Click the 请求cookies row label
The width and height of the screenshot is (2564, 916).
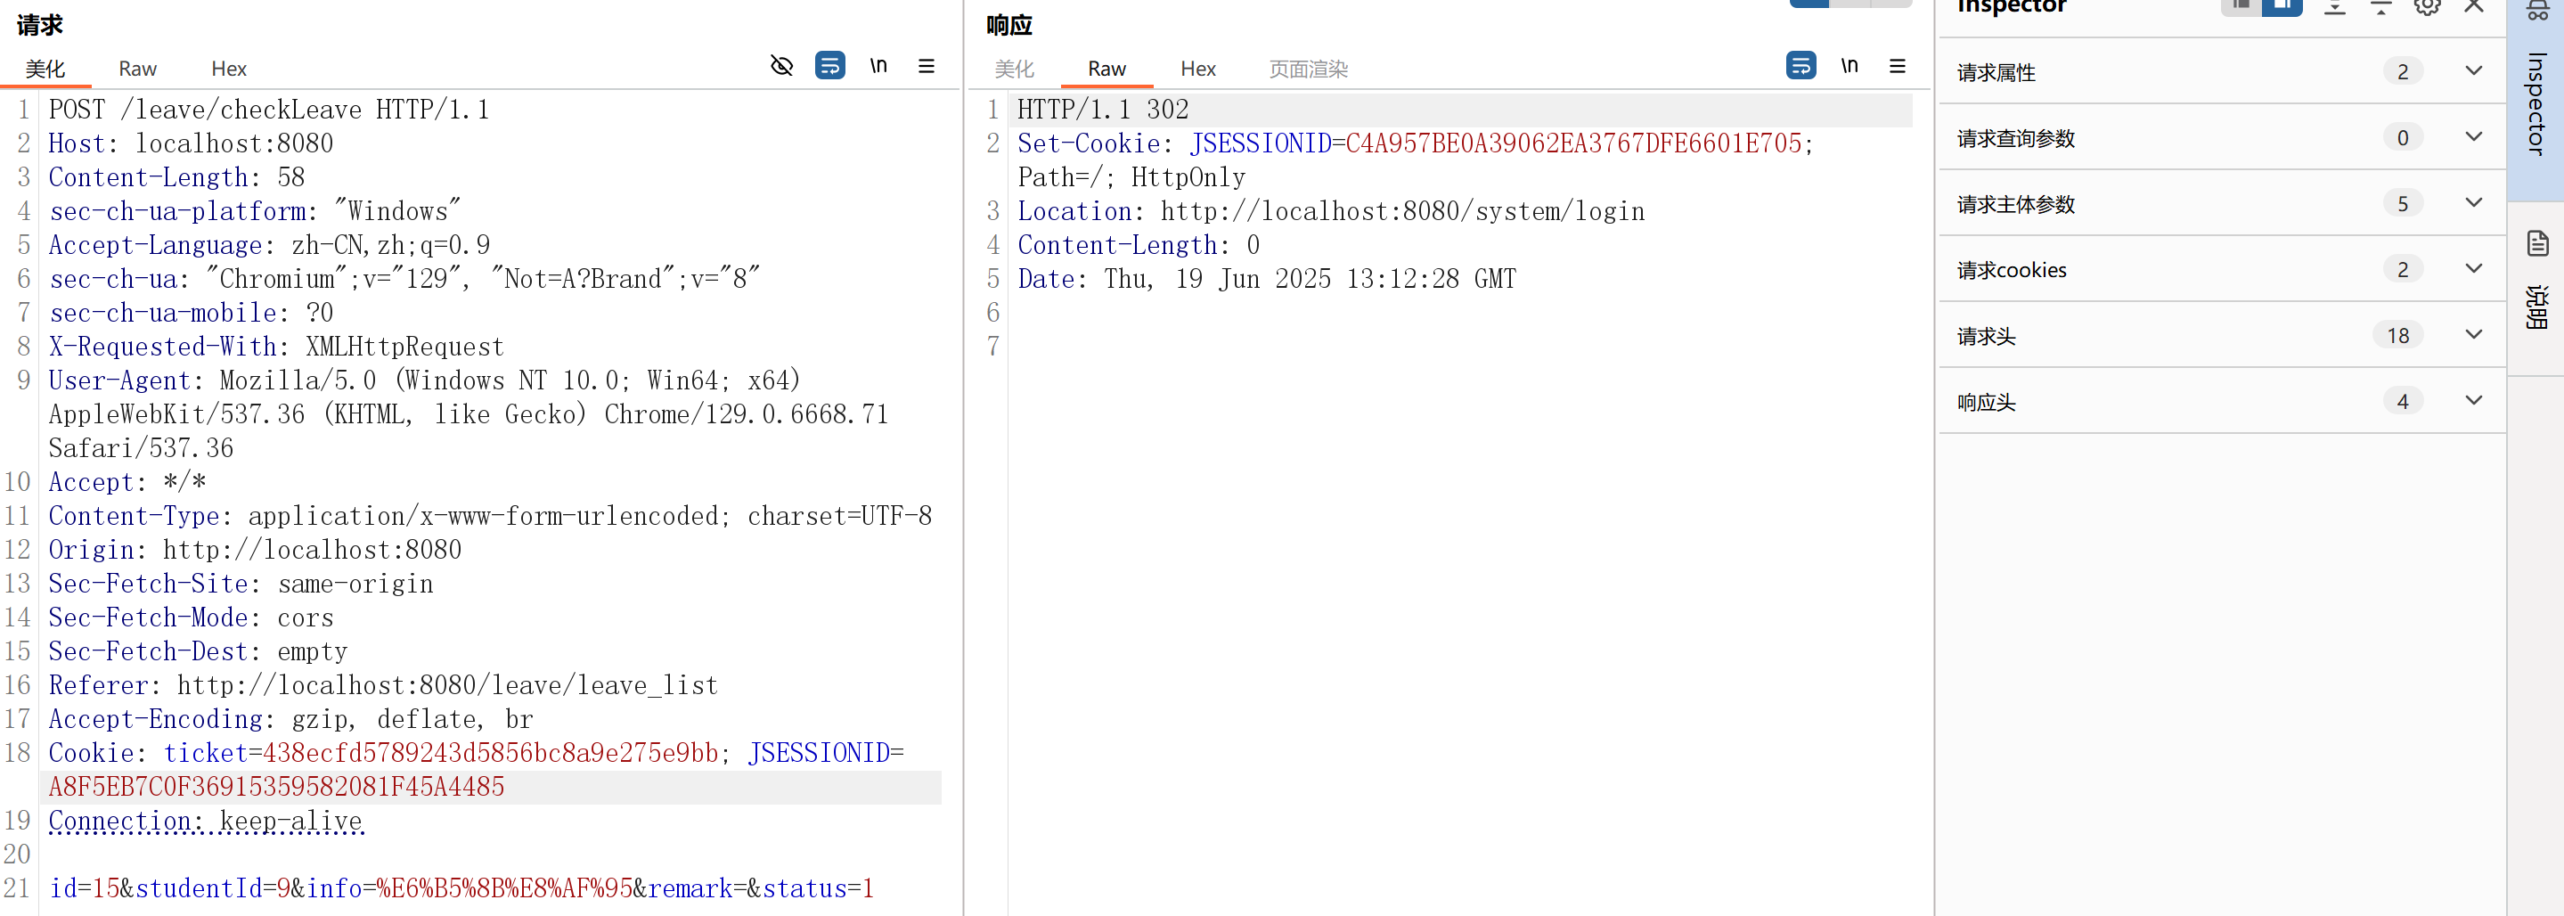(2012, 270)
